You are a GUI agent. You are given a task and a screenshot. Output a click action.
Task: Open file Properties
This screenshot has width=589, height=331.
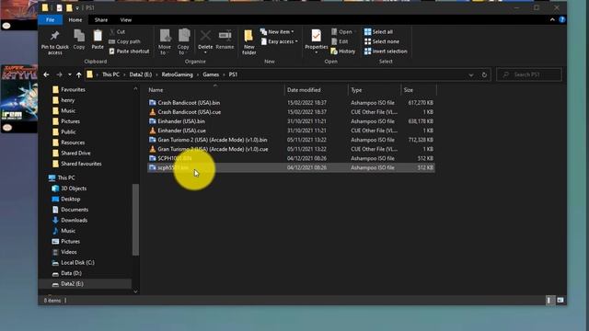click(317, 40)
